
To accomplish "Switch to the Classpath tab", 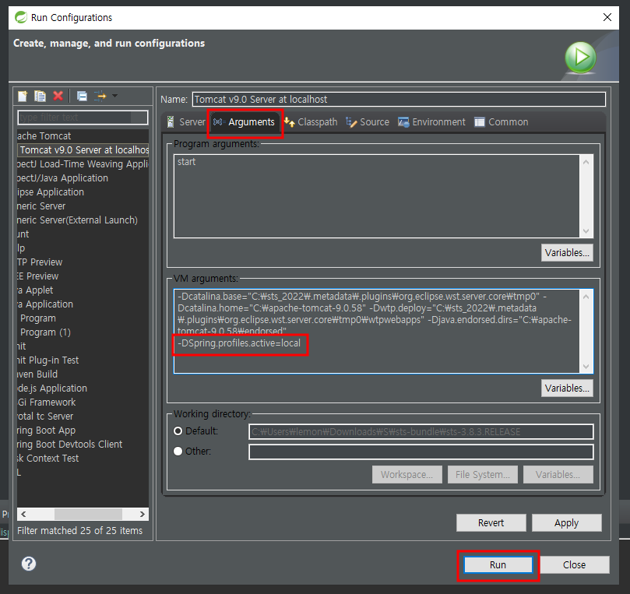I will click(311, 122).
